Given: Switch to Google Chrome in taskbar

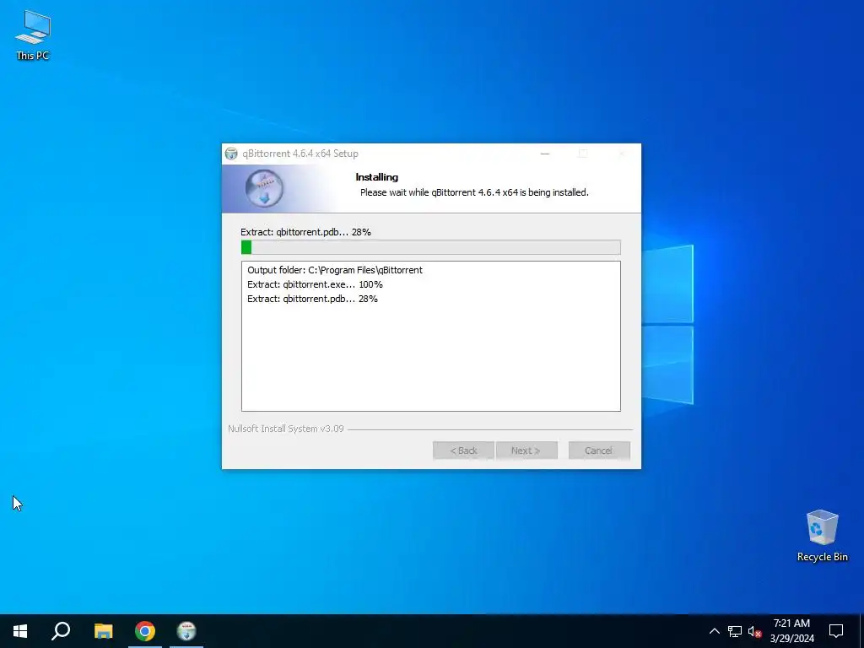Looking at the screenshot, I should (145, 631).
